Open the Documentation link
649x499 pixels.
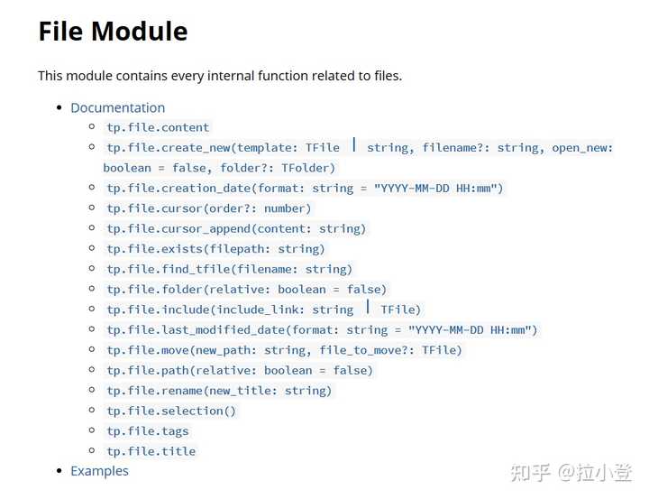coord(117,107)
